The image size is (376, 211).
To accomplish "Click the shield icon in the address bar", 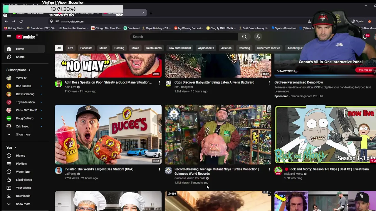I will click(51, 21).
